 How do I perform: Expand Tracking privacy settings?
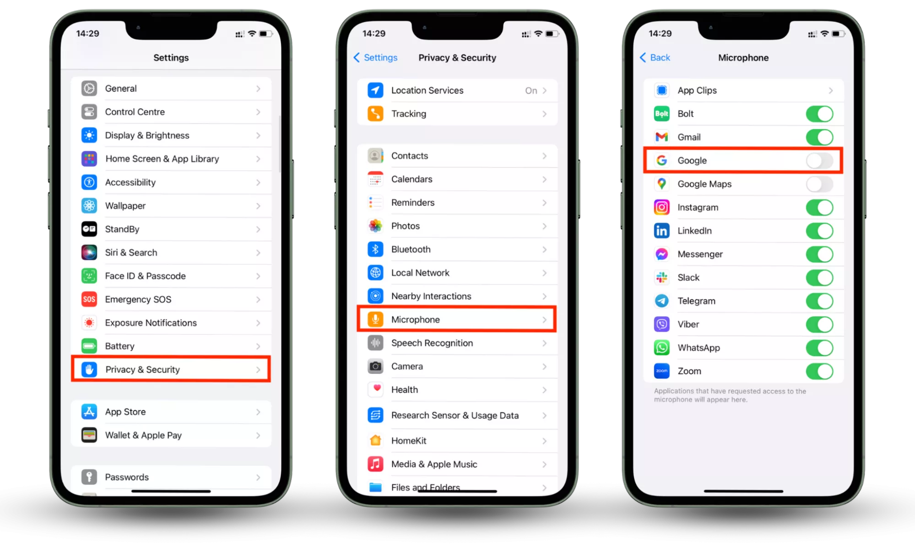[458, 114]
